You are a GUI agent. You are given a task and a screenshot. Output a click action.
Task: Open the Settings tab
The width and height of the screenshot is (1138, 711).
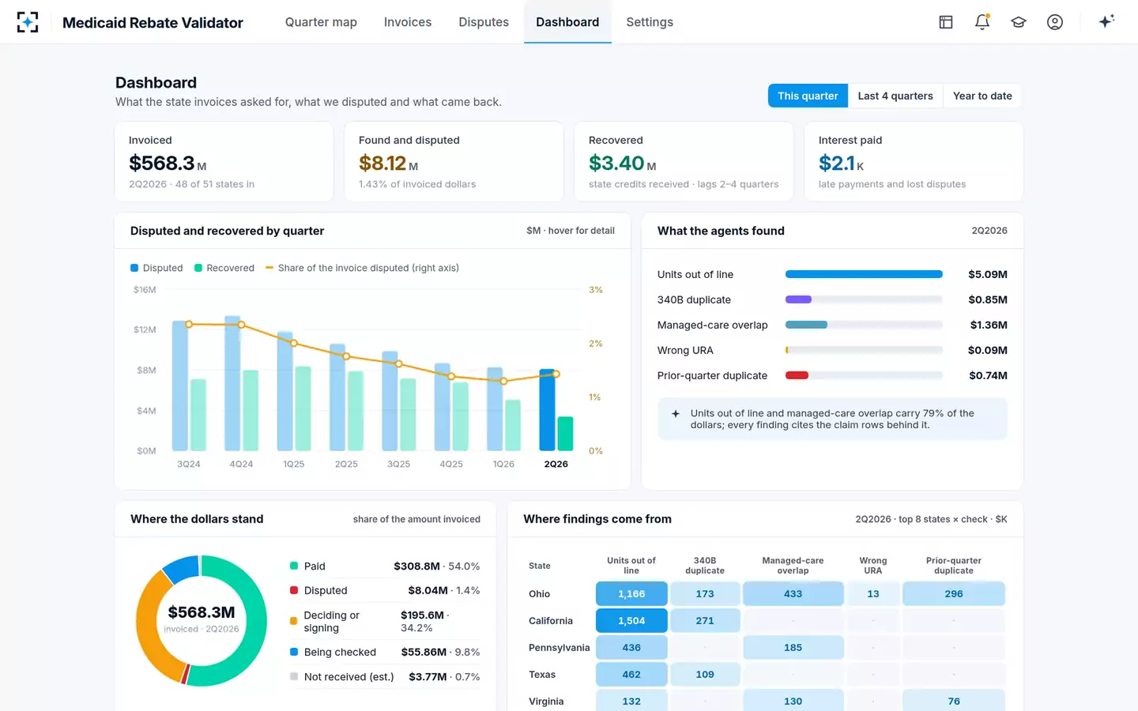pyautogui.click(x=650, y=22)
